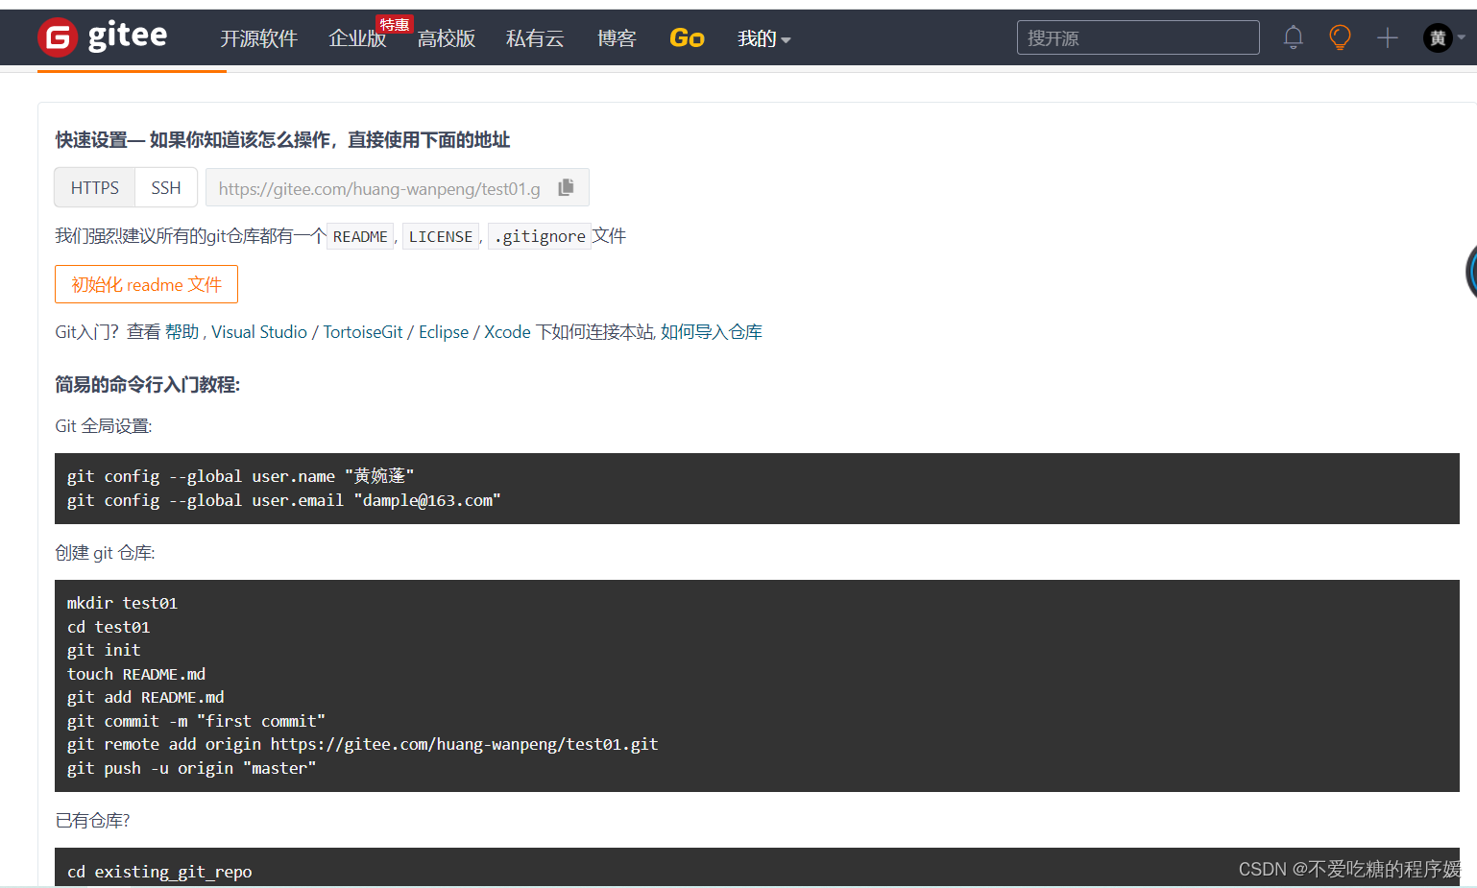The height and width of the screenshot is (888, 1477).
Task: Click the touch README.md command line
Action: [136, 674]
